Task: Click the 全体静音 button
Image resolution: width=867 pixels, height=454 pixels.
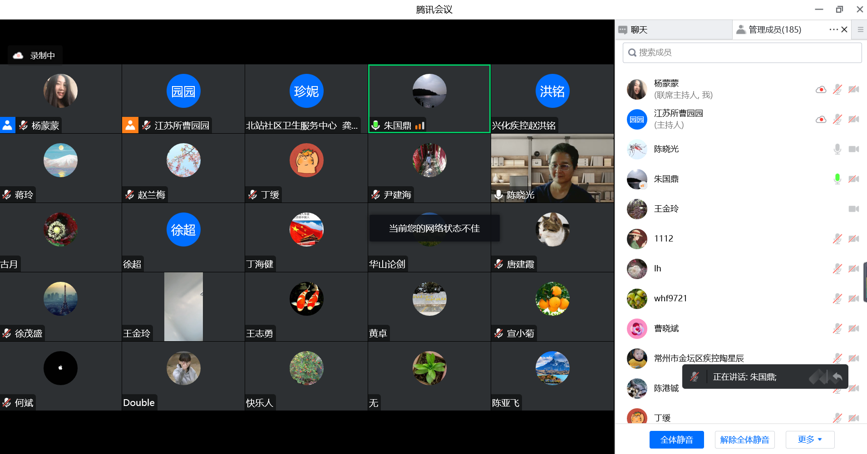Action: pos(676,440)
